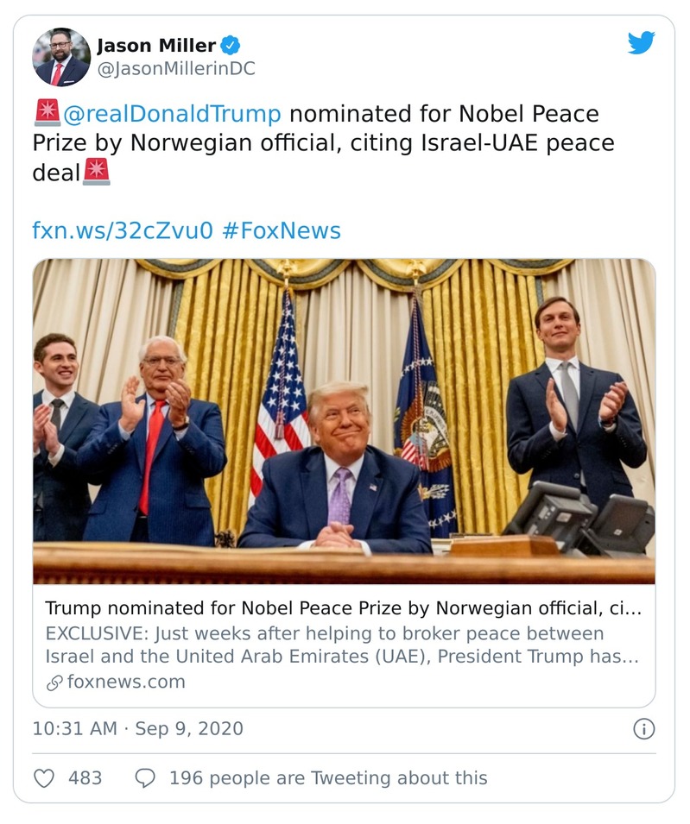This screenshot has width=690, height=824.
Task: Click the link chain icon beside foxnews.com
Action: (54, 681)
